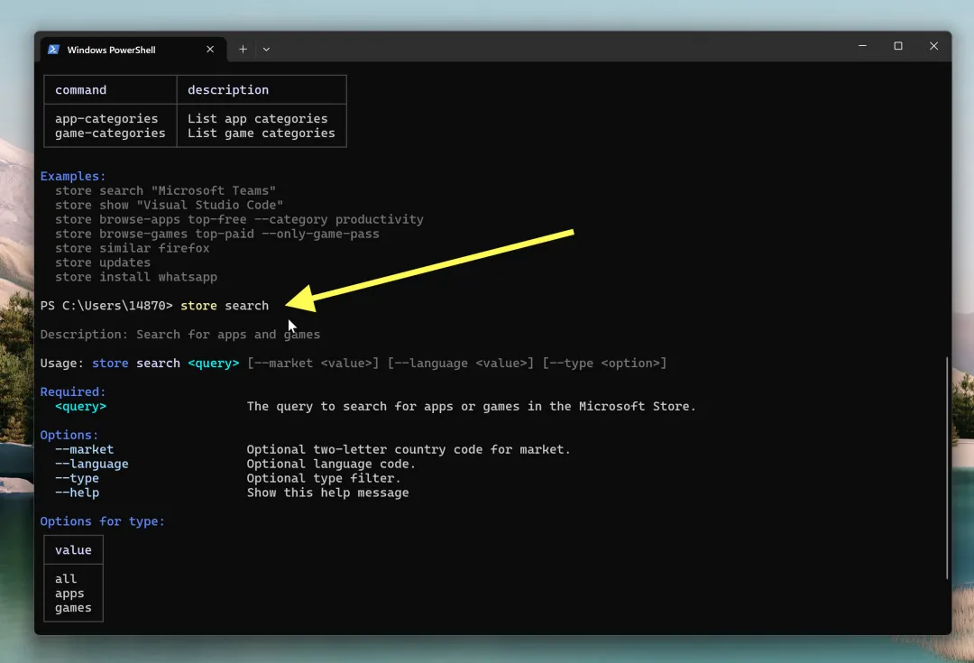Click '<query>' in the Usage line

pyautogui.click(x=213, y=363)
